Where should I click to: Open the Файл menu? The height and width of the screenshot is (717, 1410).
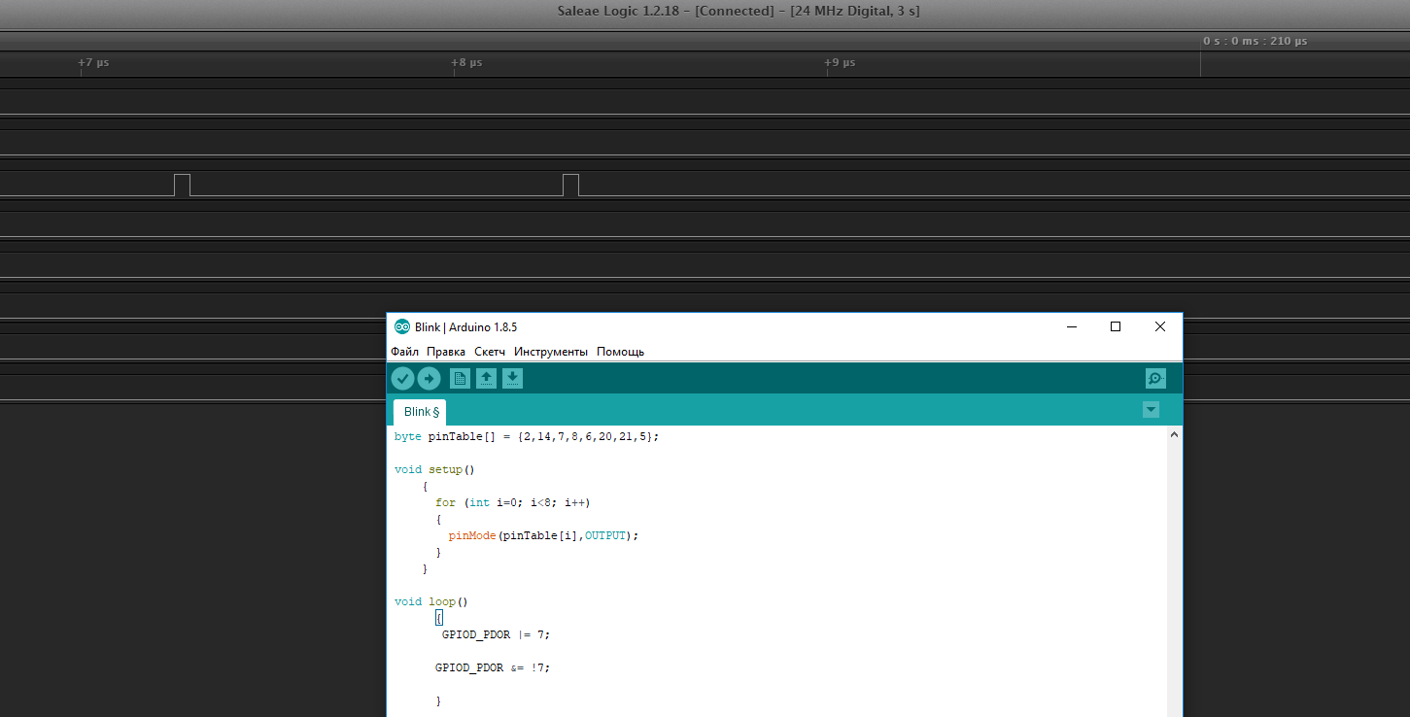tap(405, 352)
